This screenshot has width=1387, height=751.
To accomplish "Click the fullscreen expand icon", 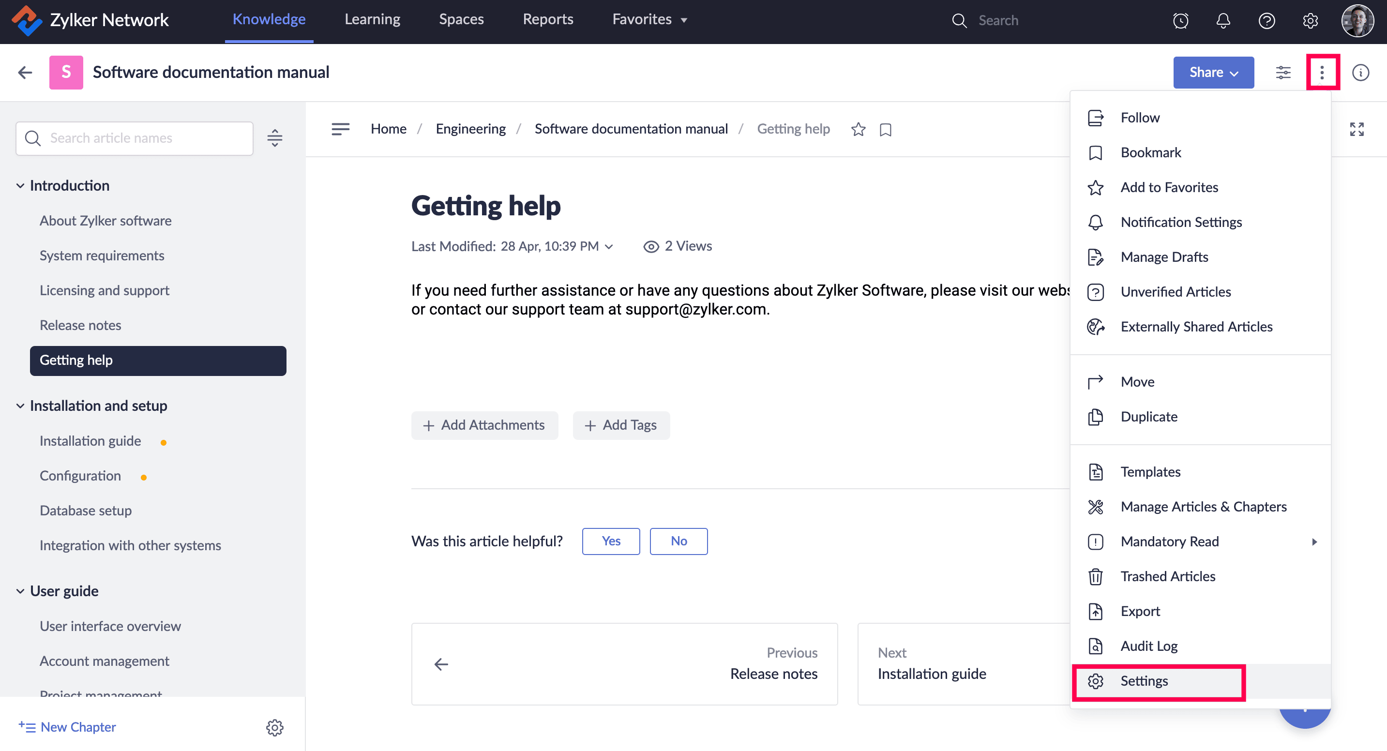I will tap(1357, 129).
